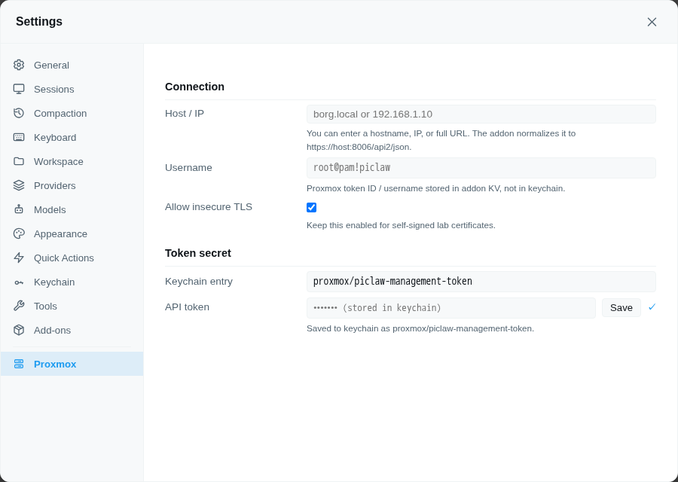Click the Host / IP label

(x=185, y=113)
